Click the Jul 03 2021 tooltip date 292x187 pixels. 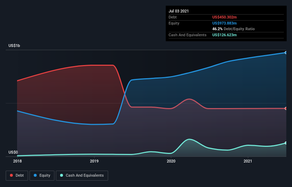(179, 11)
